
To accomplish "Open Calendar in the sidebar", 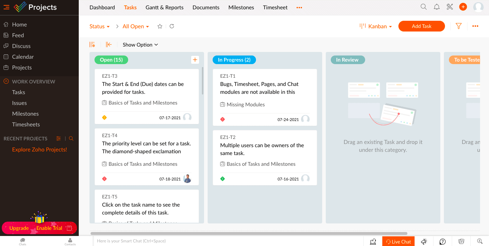I will tap(23, 57).
